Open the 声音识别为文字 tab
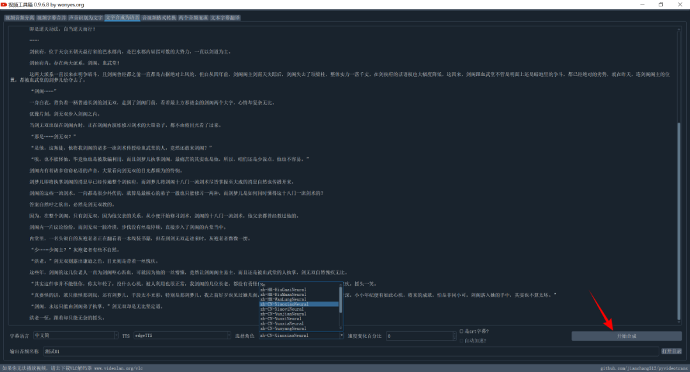This screenshot has width=690, height=372. 86,18
